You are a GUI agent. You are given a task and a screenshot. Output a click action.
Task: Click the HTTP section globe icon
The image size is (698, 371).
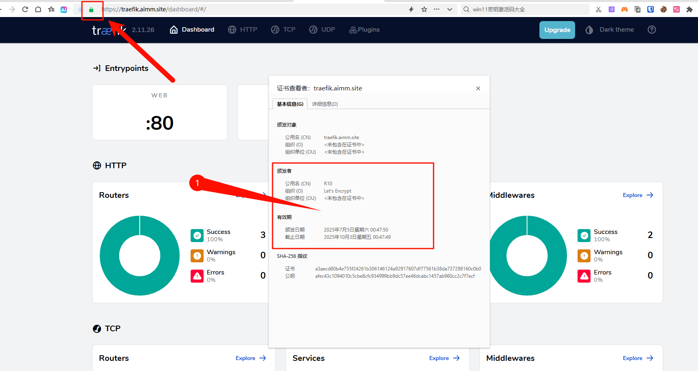(x=97, y=165)
